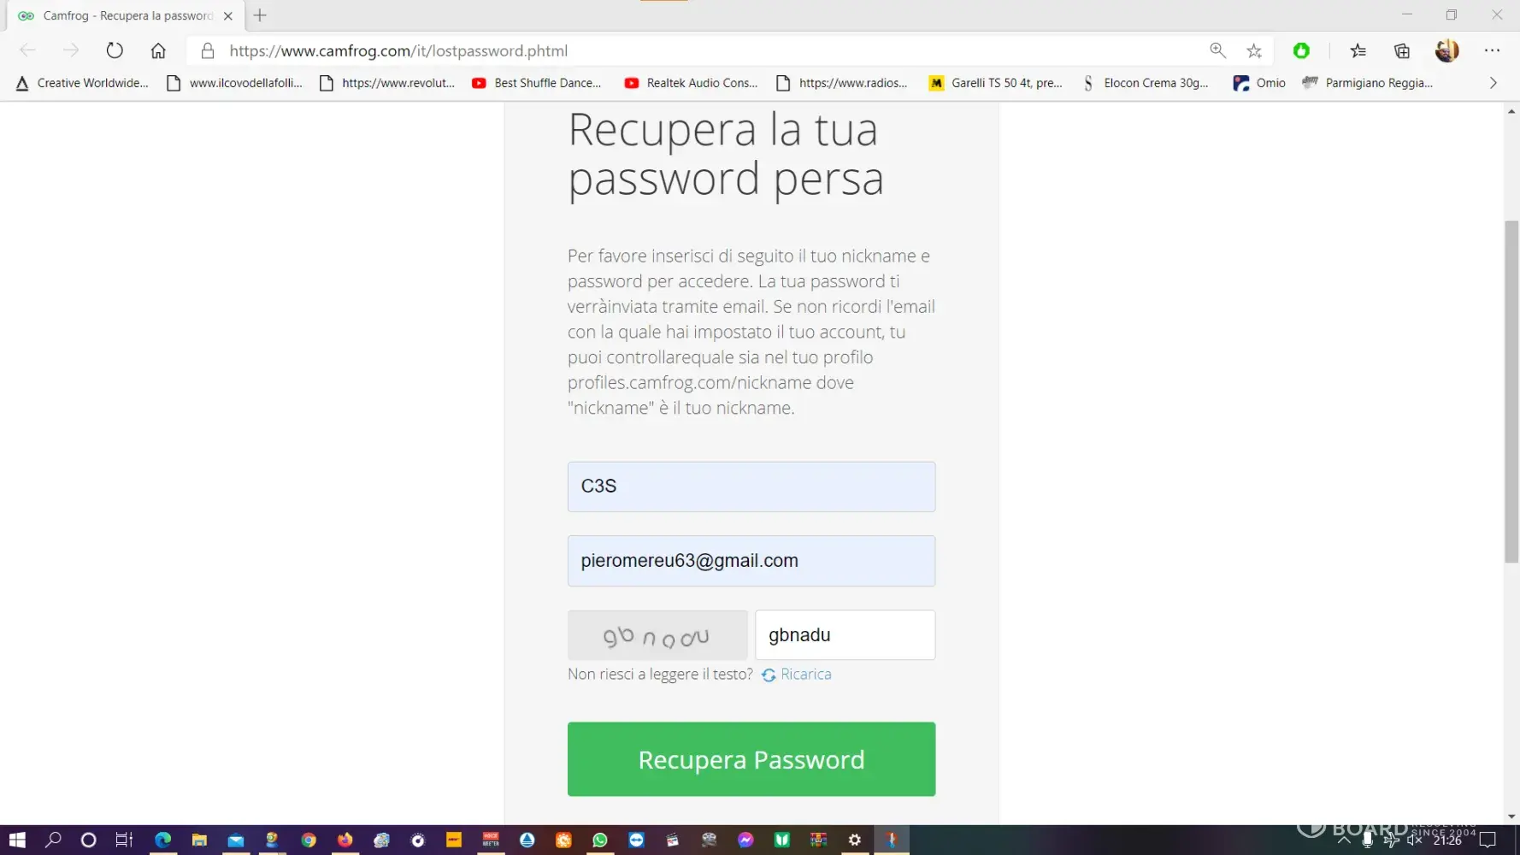Image resolution: width=1520 pixels, height=855 pixels.
Task: Click the browser back arrow
Action: (x=27, y=50)
